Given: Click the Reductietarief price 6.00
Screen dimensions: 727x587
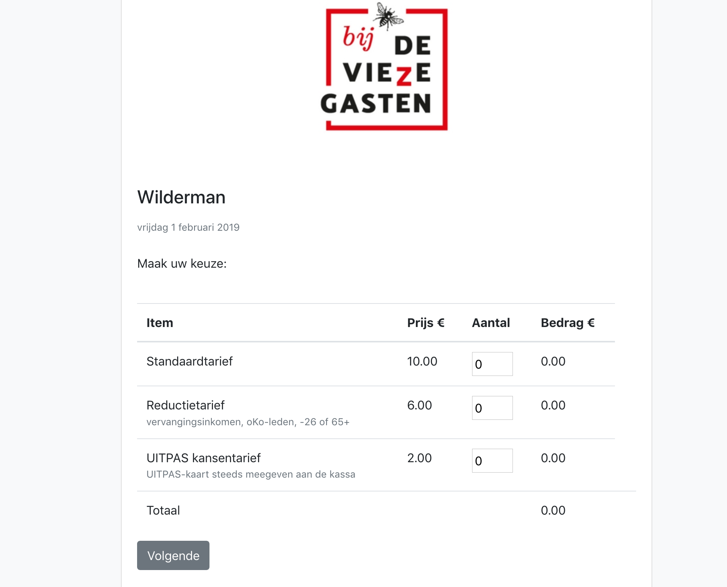Looking at the screenshot, I should coord(419,405).
